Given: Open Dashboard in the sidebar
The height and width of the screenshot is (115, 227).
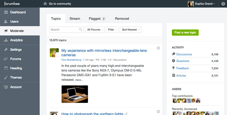Looking at the screenshot, I should (x=20, y=12).
